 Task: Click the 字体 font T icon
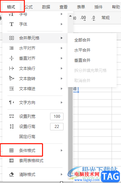[11, 24]
